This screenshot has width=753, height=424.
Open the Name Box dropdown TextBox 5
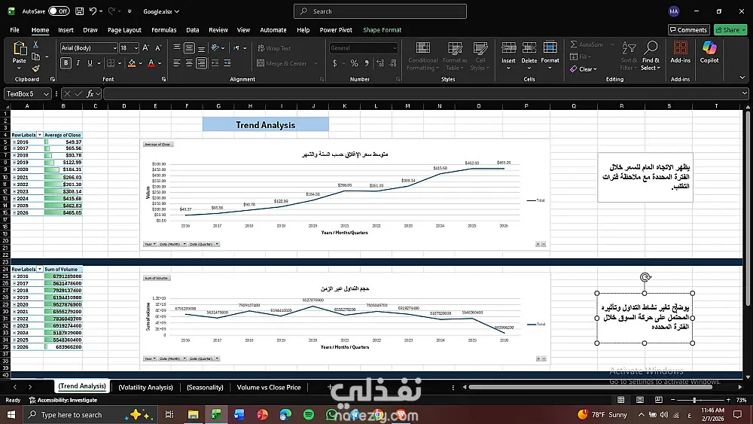pyautogui.click(x=46, y=93)
